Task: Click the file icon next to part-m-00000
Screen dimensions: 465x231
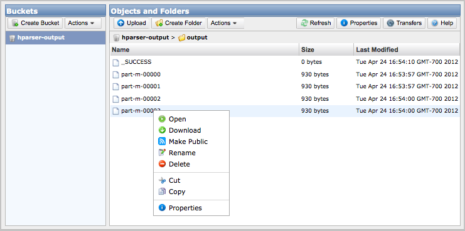Action: click(115, 75)
